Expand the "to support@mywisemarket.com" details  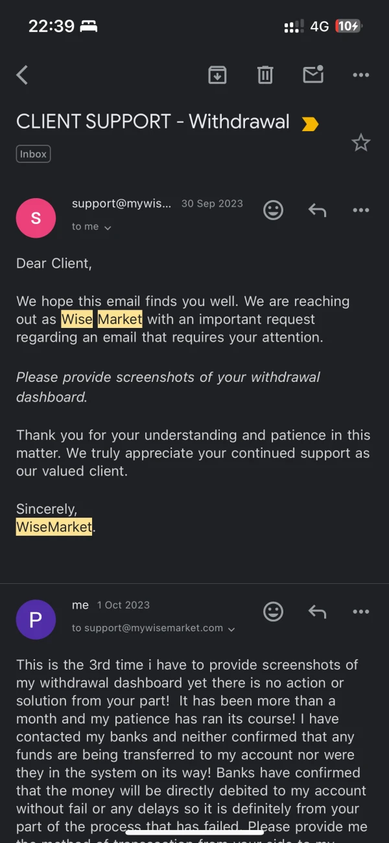point(153,628)
